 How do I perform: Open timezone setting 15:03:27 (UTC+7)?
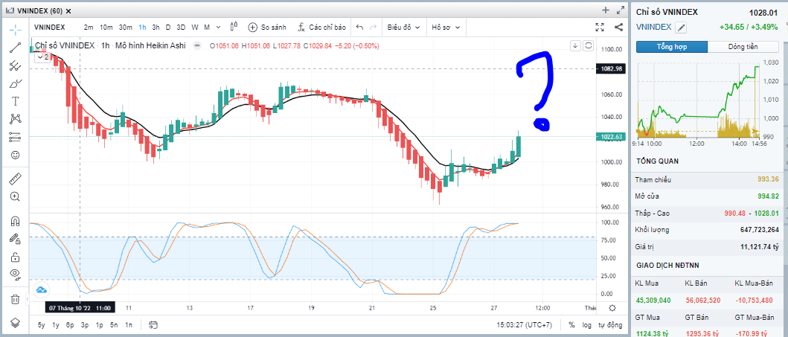click(524, 324)
